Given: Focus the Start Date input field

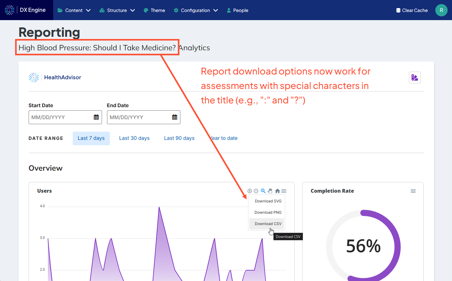Looking at the screenshot, I should click(x=65, y=117).
